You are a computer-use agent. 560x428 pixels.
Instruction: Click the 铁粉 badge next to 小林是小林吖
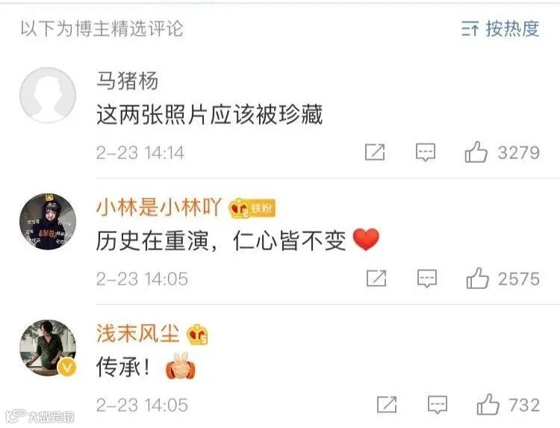(252, 208)
